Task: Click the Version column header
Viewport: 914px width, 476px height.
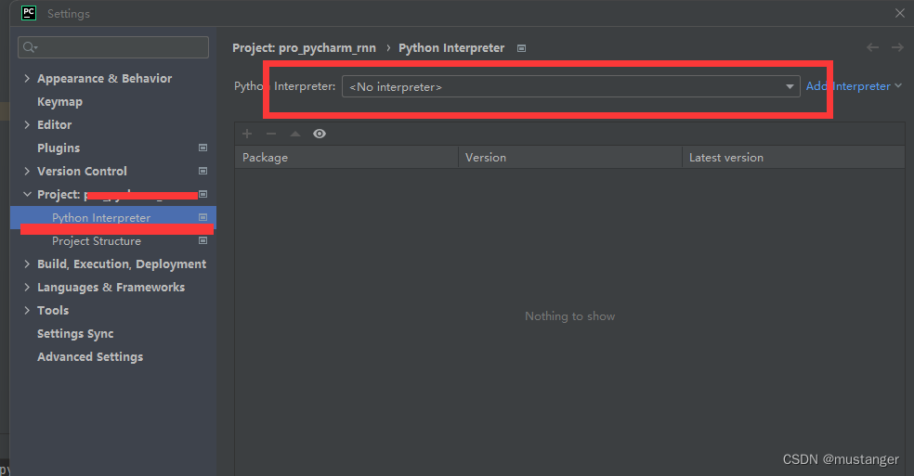Action: tap(570, 158)
